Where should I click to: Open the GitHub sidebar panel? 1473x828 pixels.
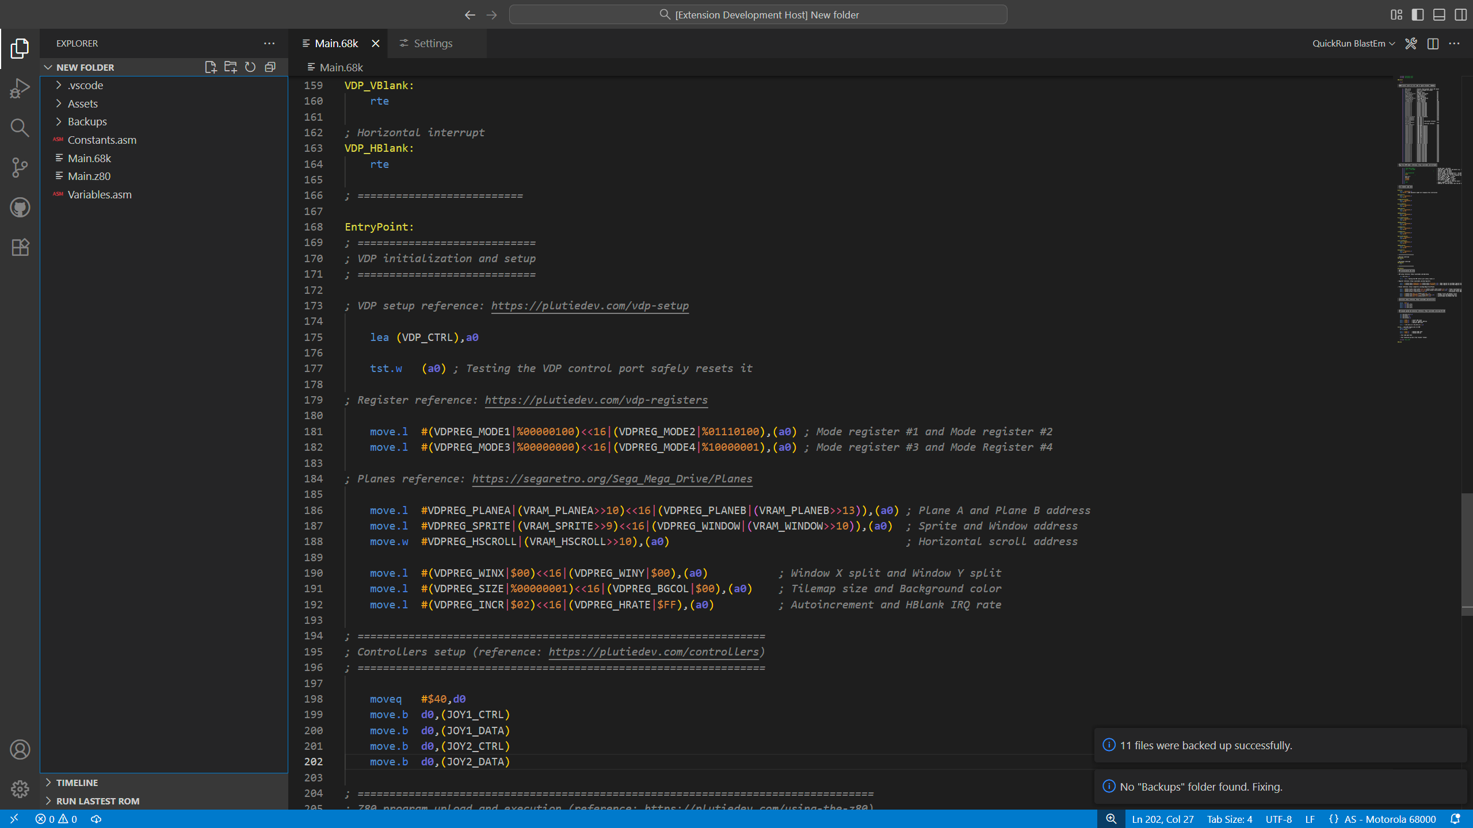coord(20,208)
